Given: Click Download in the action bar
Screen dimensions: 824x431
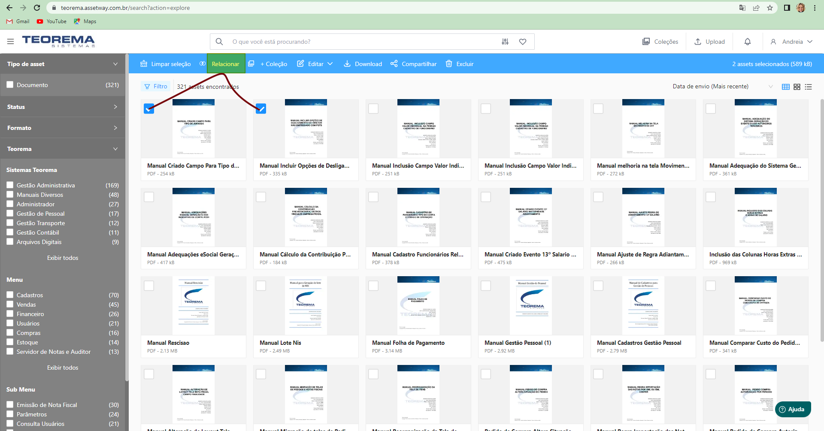Looking at the screenshot, I should pos(363,64).
